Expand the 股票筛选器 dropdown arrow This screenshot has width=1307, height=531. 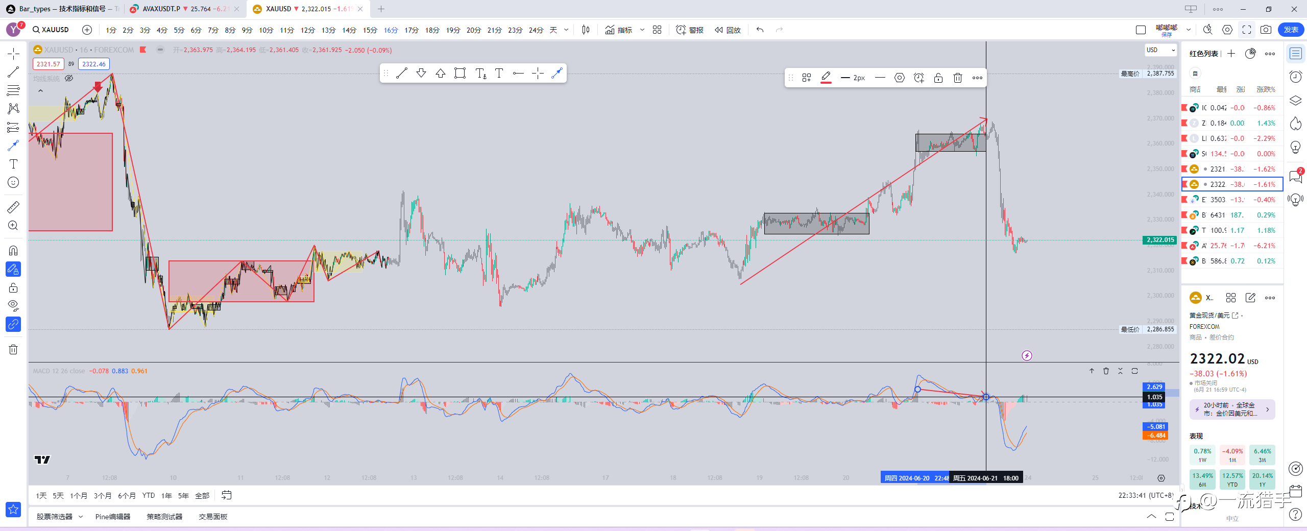(81, 517)
